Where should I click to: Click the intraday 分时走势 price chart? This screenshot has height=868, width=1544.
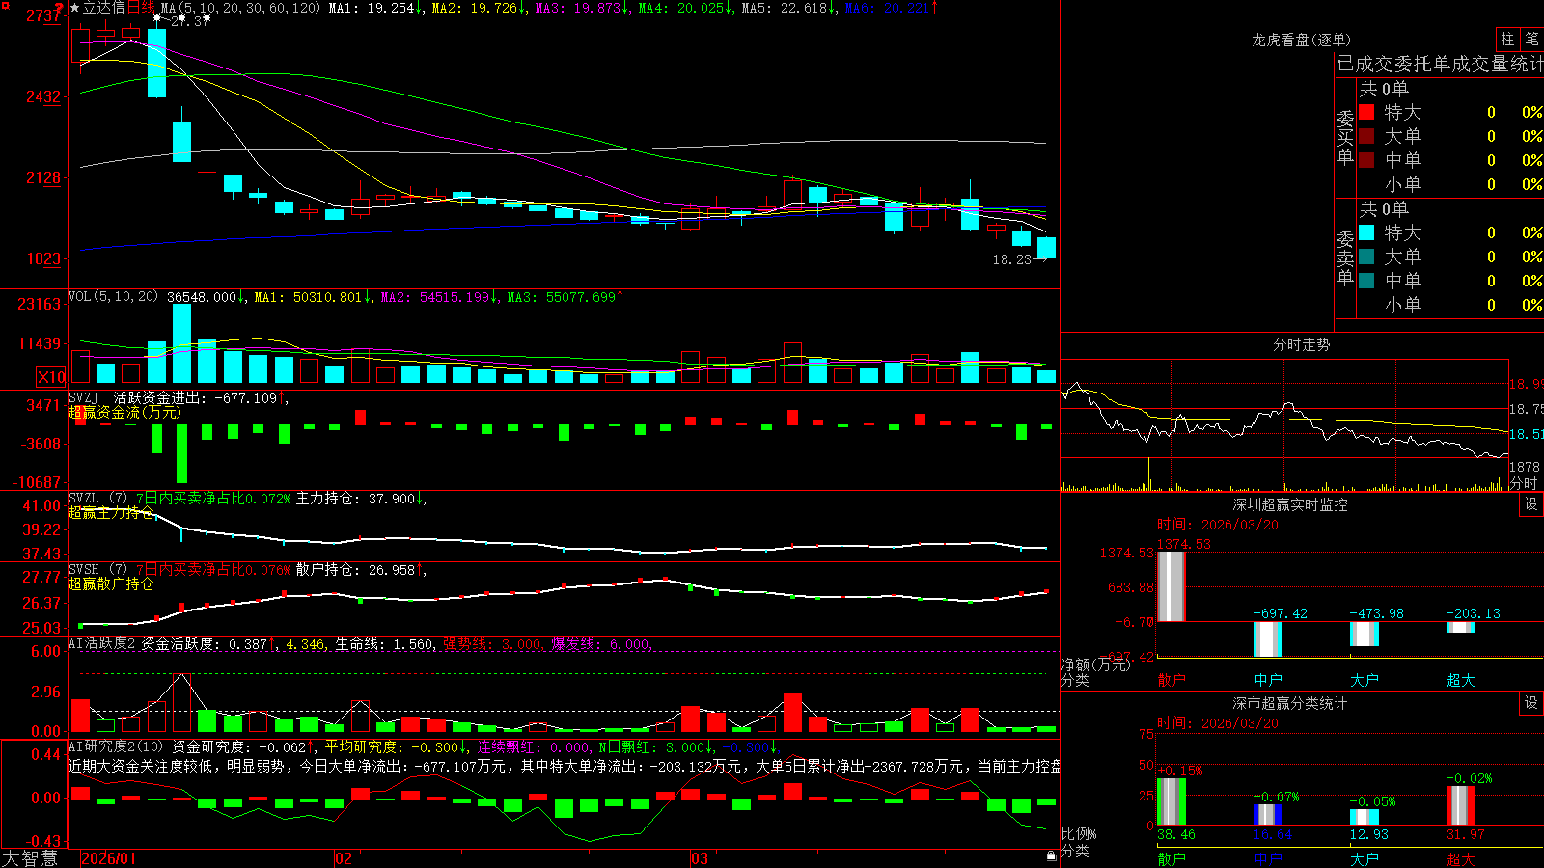coord(1284,409)
